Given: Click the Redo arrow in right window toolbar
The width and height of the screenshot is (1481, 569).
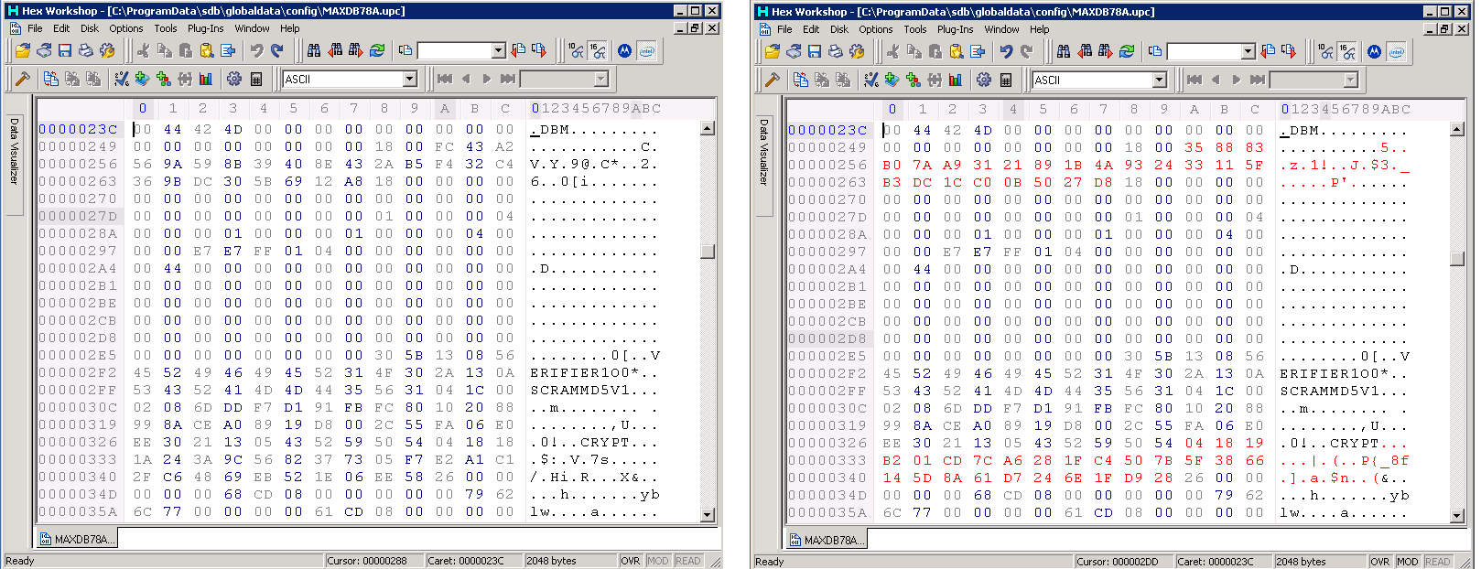Looking at the screenshot, I should click(x=1026, y=51).
